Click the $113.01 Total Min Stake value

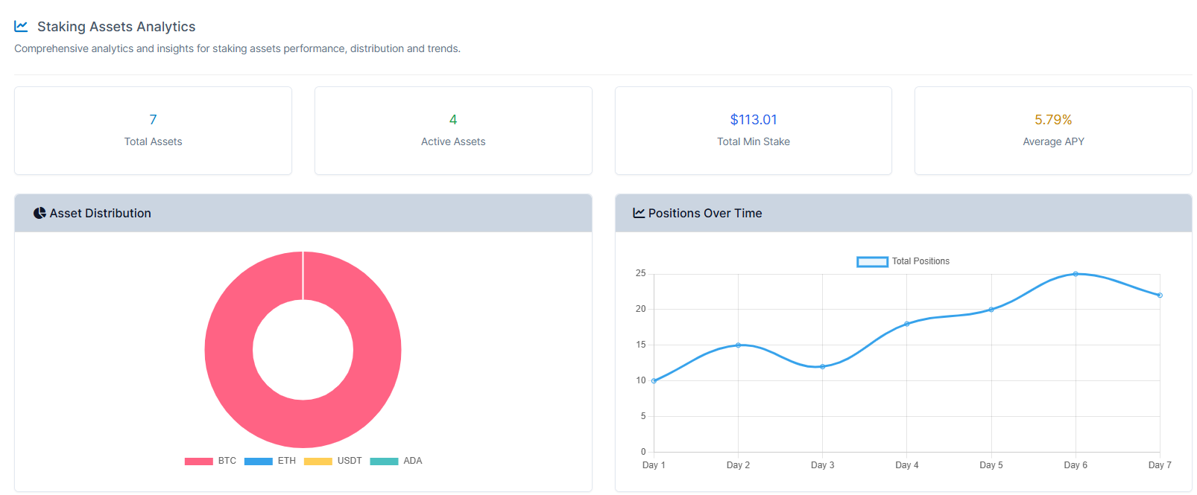point(753,120)
